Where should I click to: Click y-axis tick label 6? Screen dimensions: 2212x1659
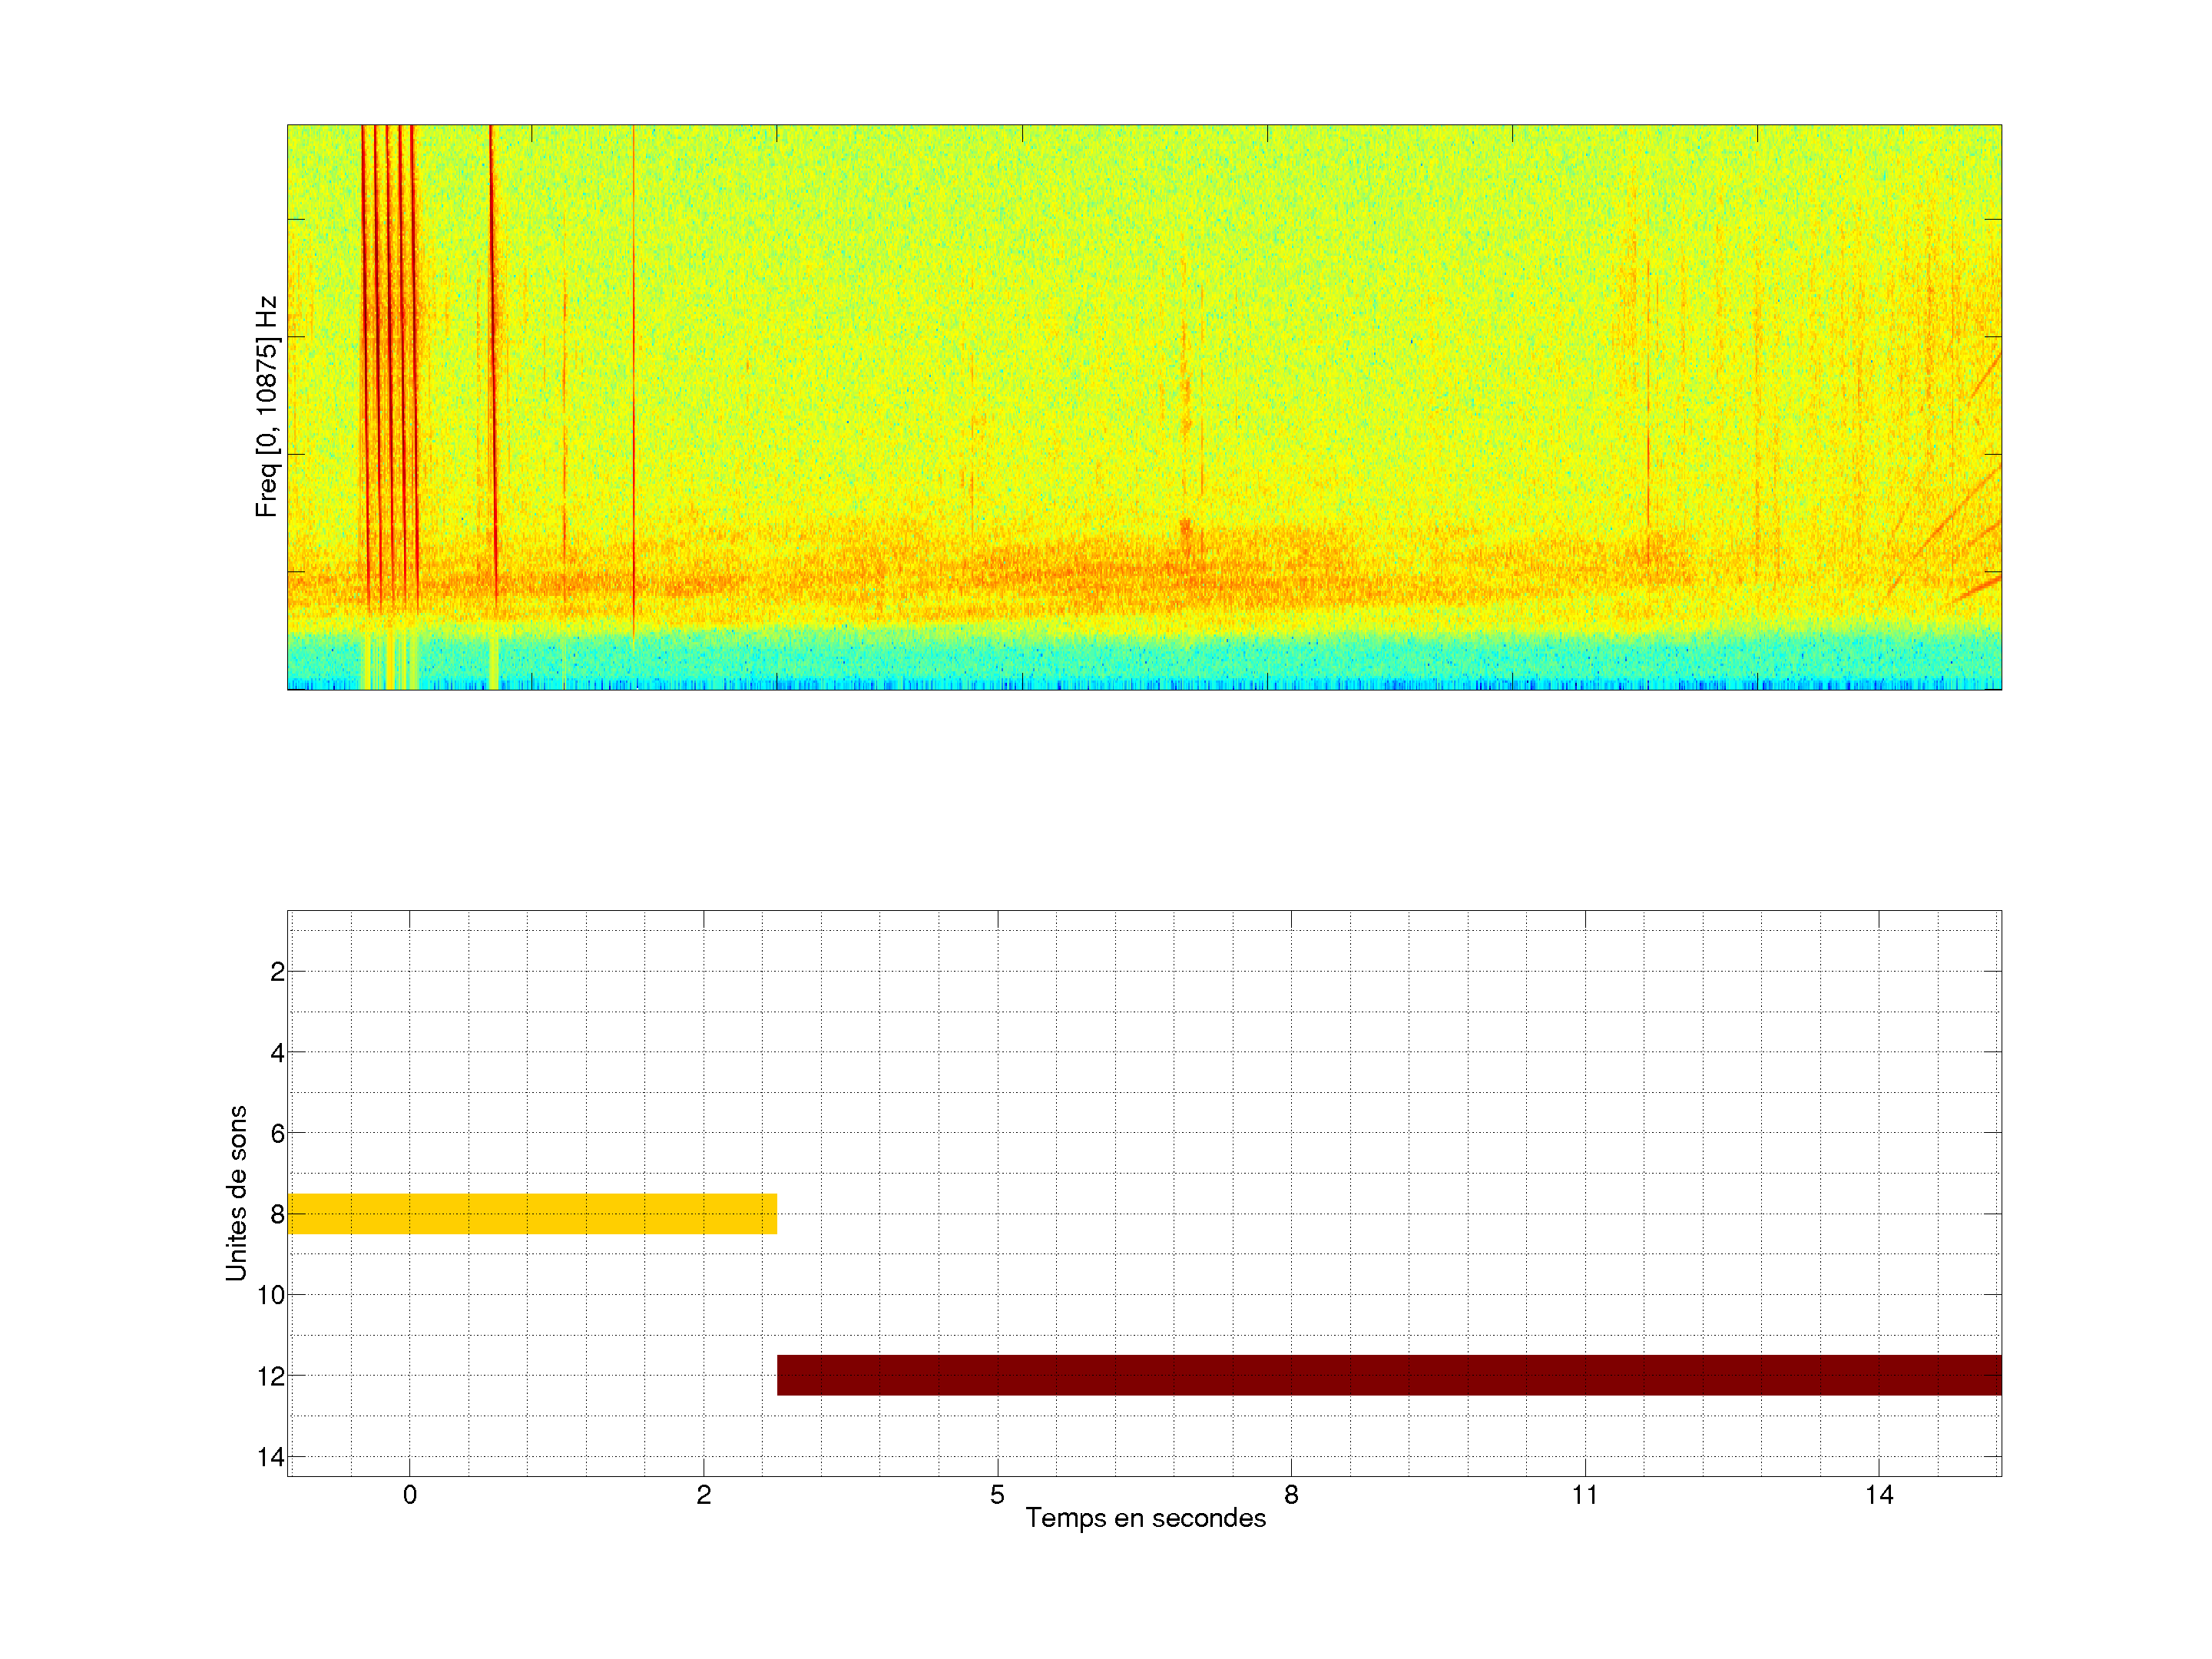point(277,1133)
